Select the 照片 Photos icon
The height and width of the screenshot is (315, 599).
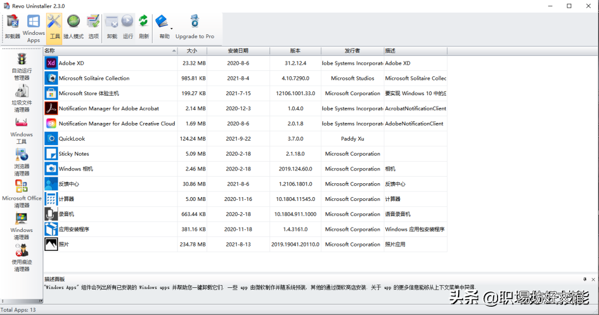coord(51,244)
